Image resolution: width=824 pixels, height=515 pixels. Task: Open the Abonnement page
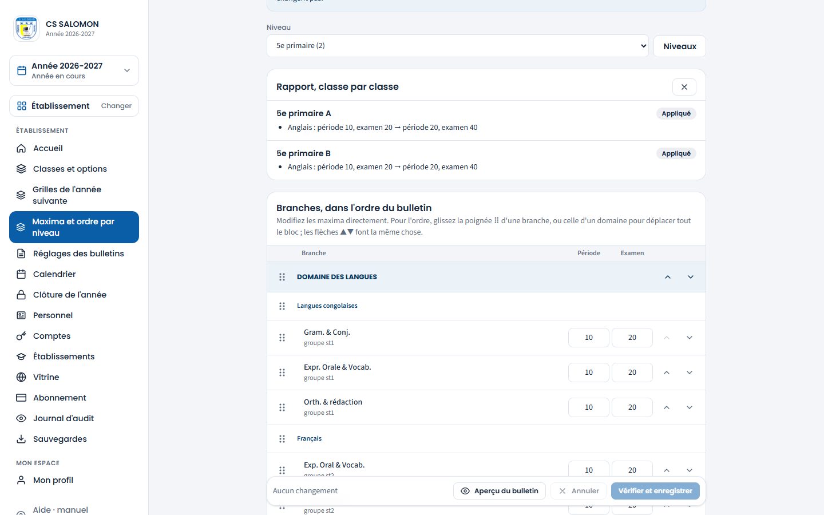tap(74, 398)
